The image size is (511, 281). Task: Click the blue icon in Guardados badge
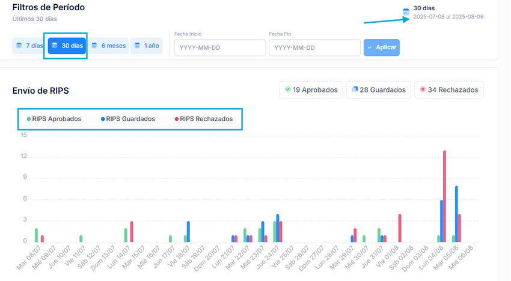pos(355,89)
